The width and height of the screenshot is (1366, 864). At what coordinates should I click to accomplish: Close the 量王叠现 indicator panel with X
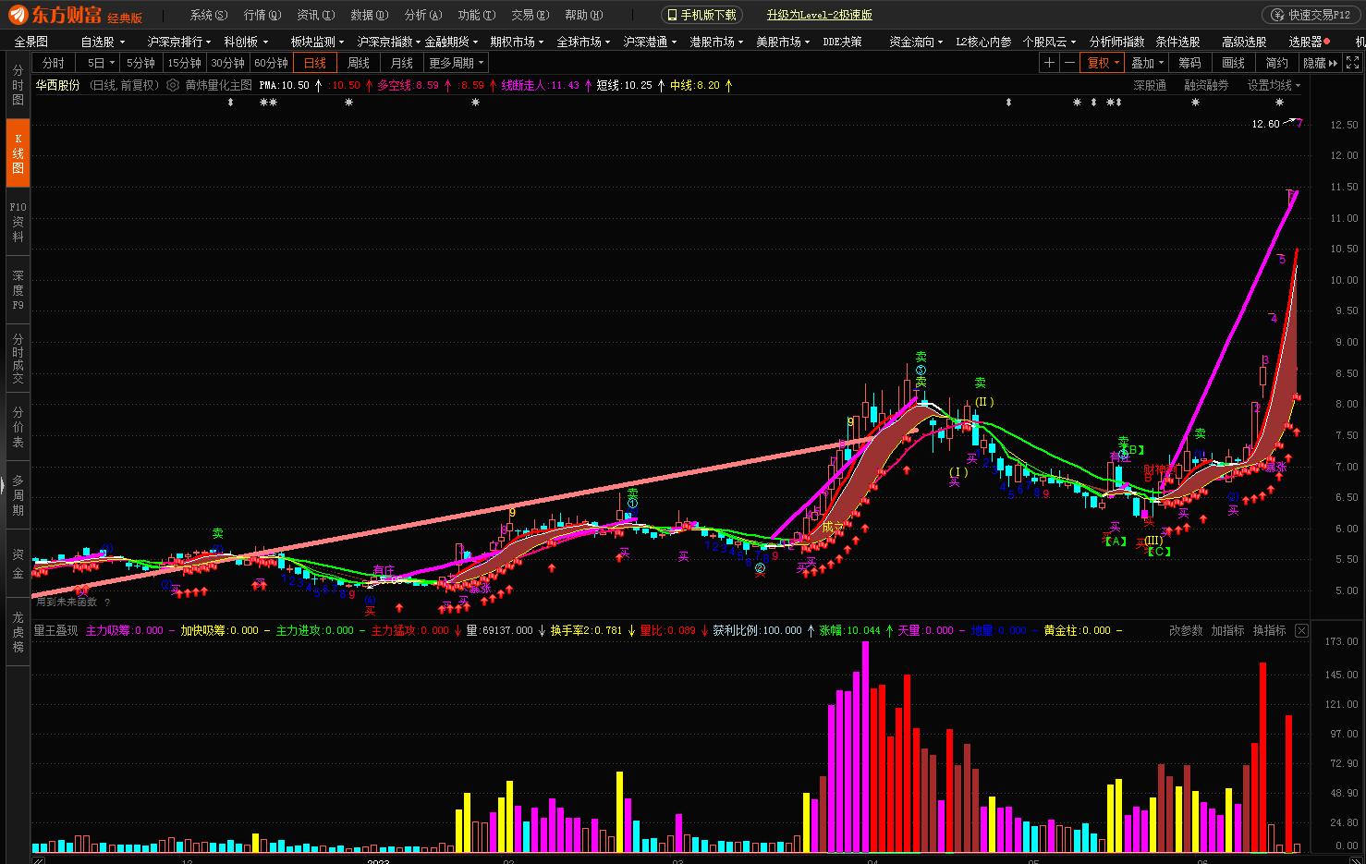[1301, 630]
